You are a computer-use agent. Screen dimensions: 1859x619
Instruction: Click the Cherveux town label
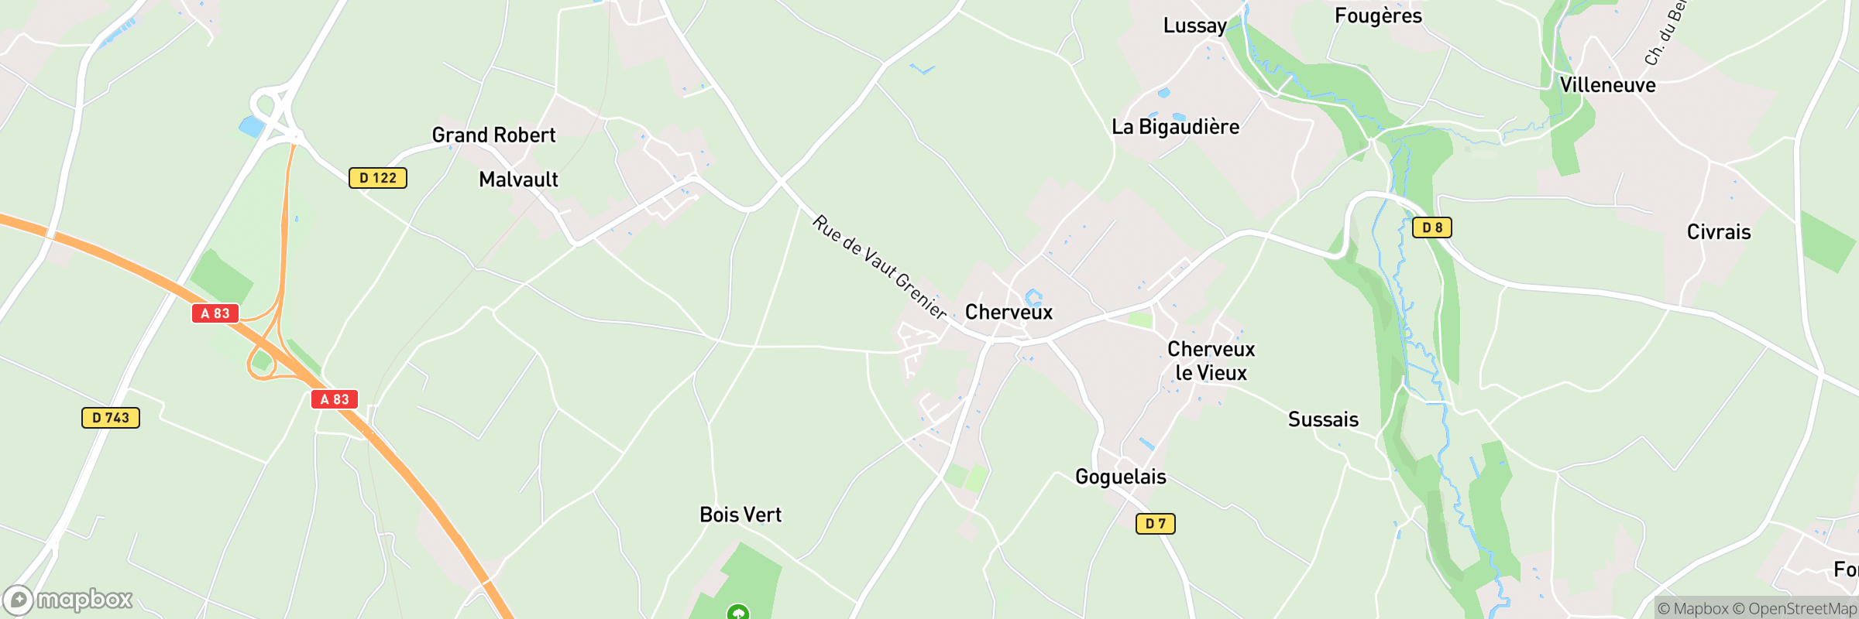point(1009,313)
